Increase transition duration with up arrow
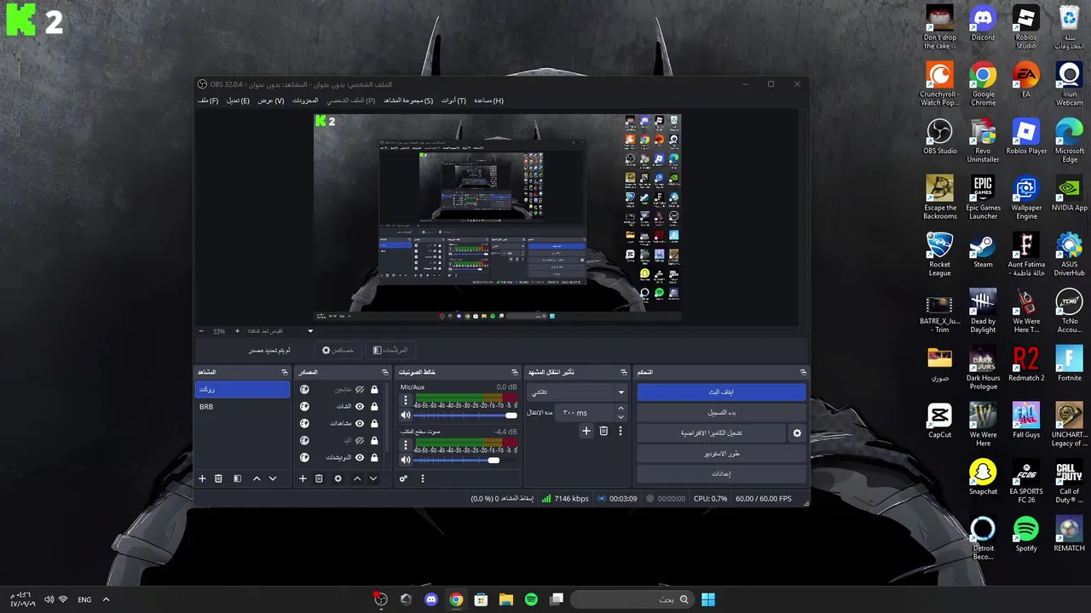 click(621, 408)
